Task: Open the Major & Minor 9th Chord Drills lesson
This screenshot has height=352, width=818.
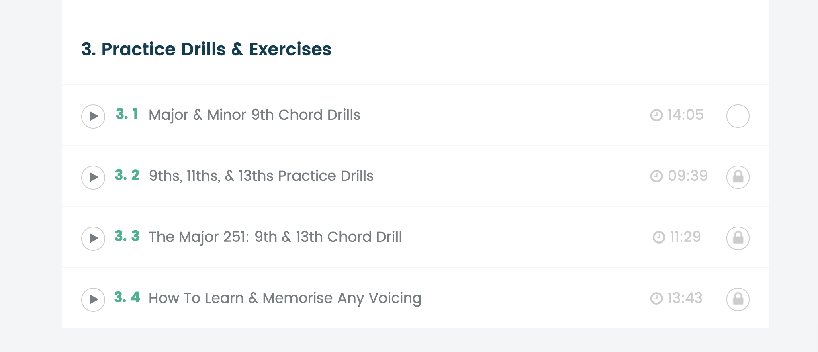Action: pos(255,115)
